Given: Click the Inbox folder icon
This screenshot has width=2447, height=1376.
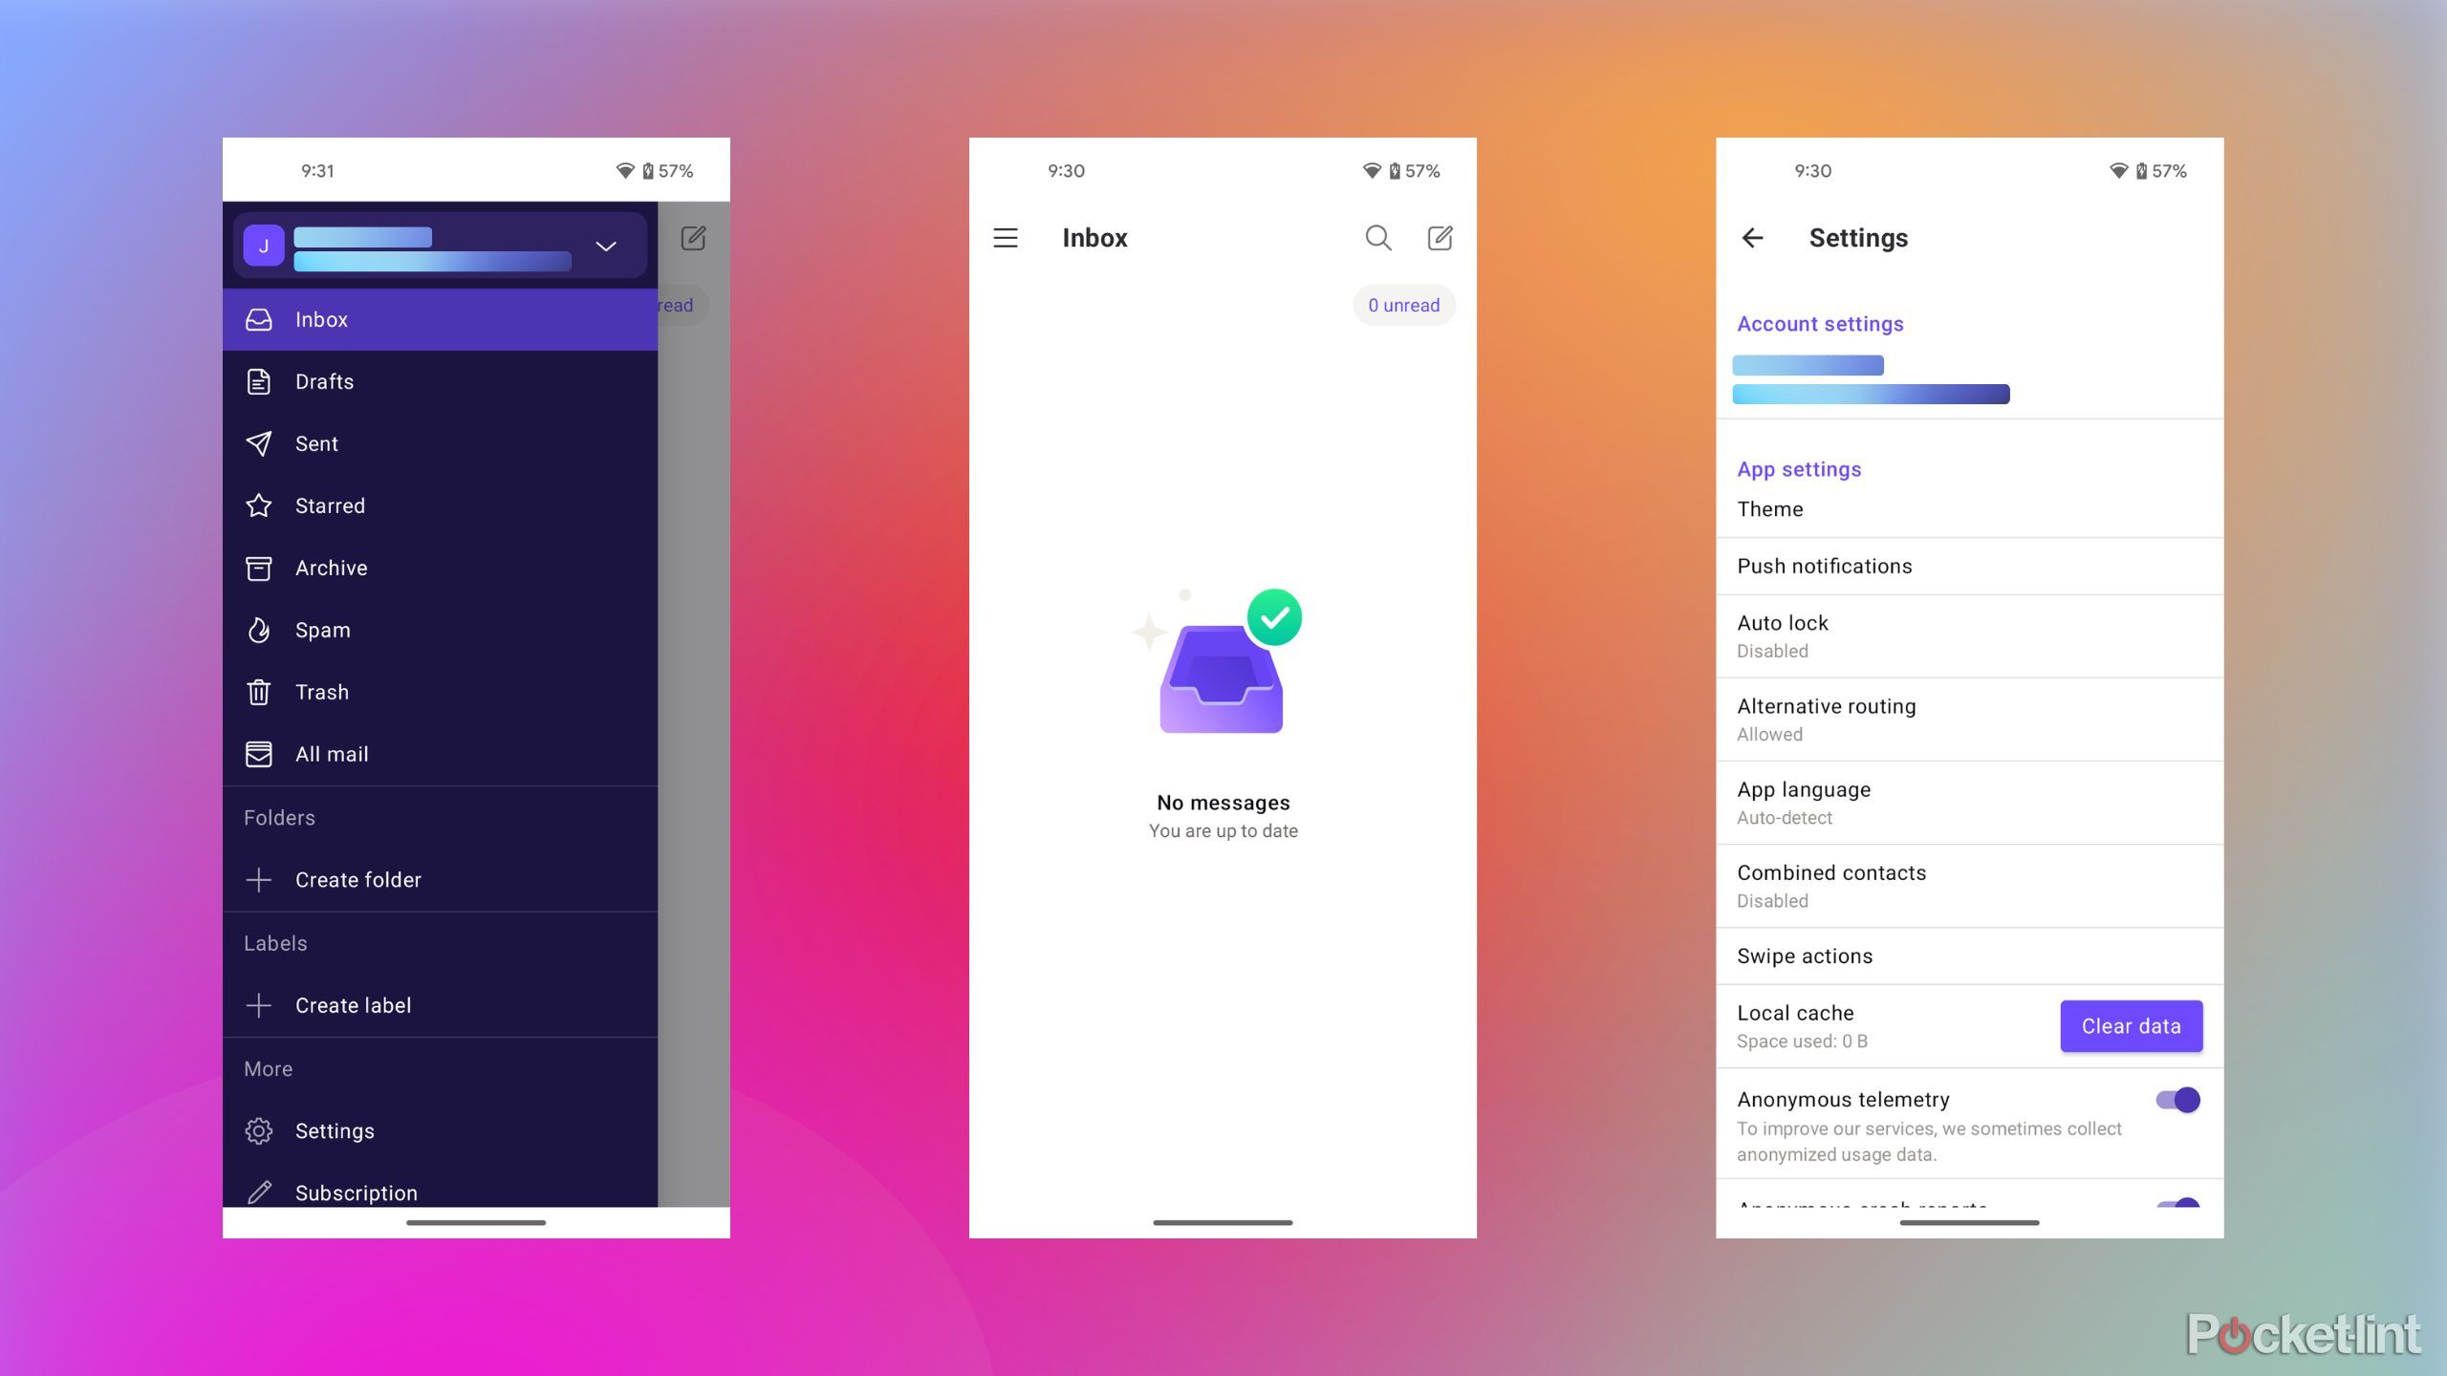Looking at the screenshot, I should point(259,319).
